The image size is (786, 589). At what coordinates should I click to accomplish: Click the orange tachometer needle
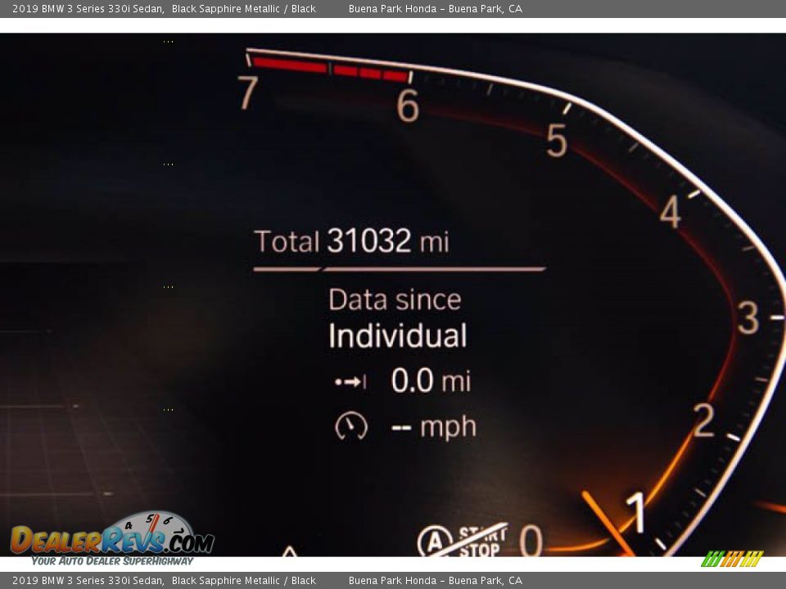[x=607, y=522]
